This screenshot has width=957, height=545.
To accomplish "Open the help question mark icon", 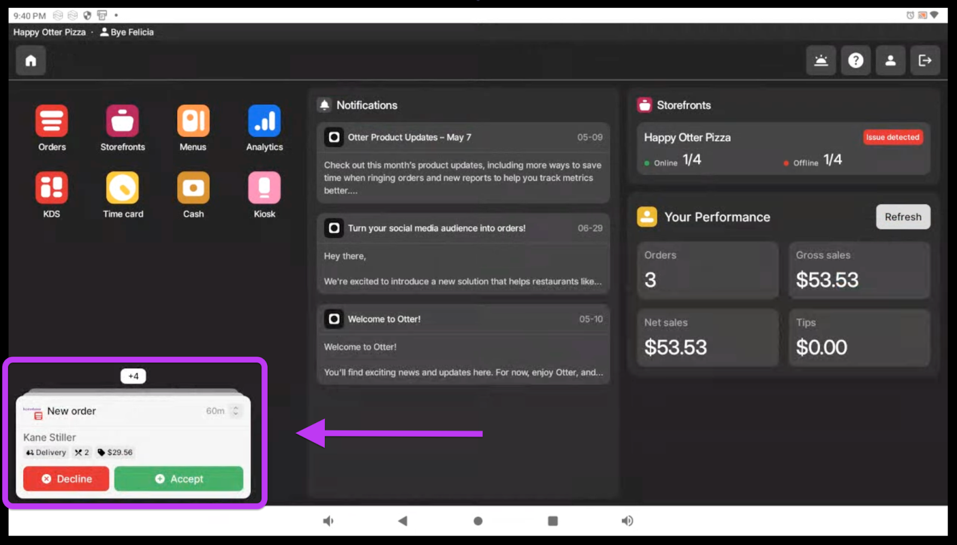I will (x=856, y=60).
